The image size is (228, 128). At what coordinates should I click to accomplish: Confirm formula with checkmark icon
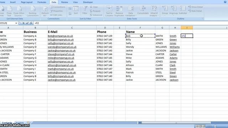pos(27,23)
